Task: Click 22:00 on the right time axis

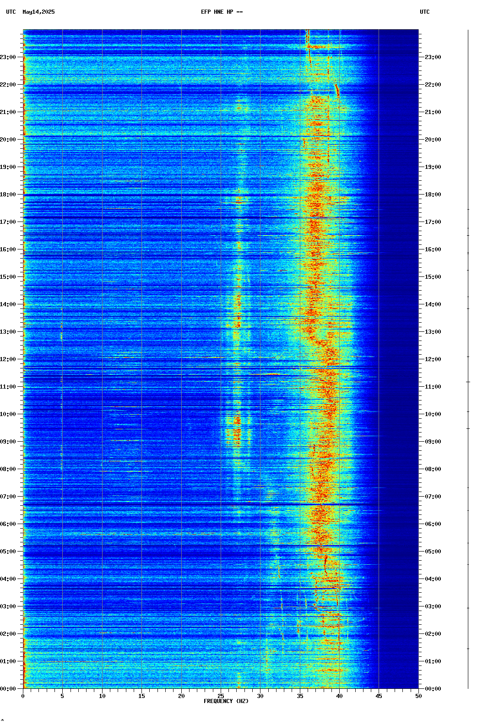Action: point(433,85)
